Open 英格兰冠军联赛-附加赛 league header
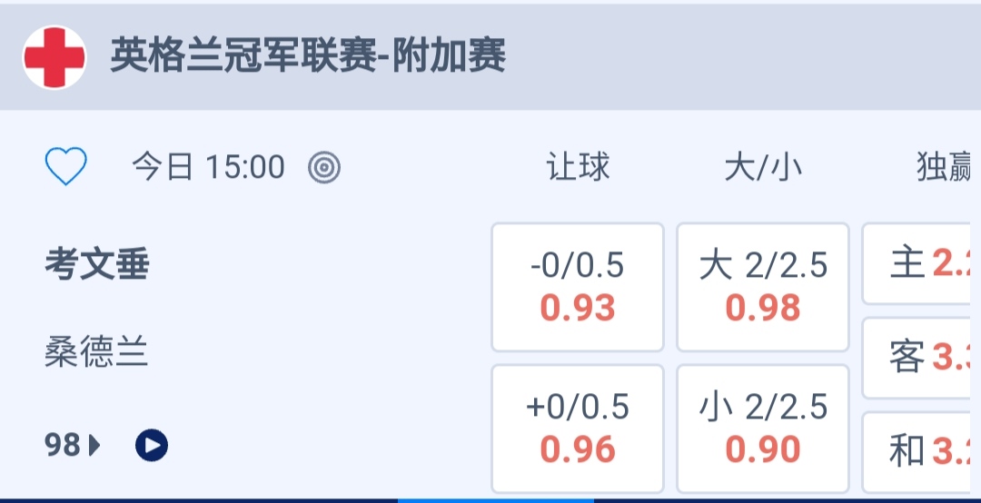This screenshot has height=503, width=981. pyautogui.click(x=308, y=56)
